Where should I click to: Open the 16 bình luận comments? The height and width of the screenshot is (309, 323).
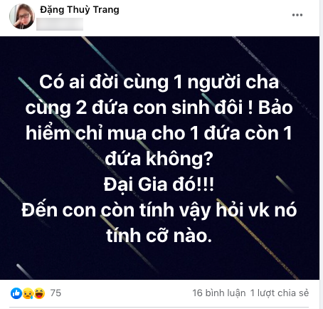tap(218, 293)
